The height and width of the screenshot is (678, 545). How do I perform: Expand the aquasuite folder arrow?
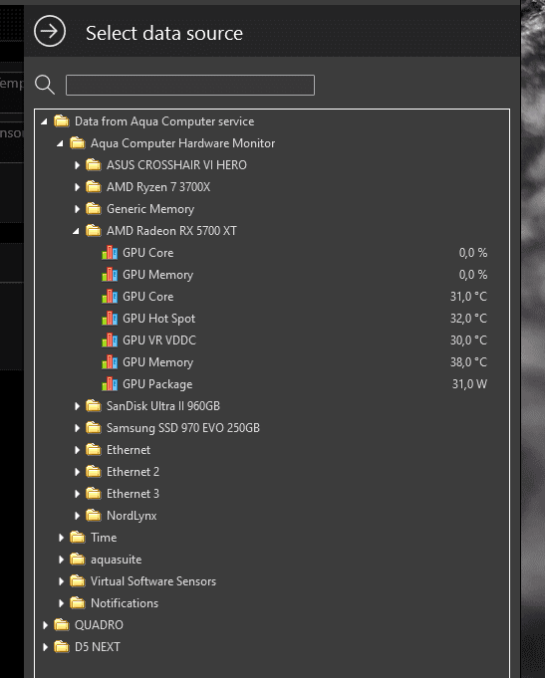(x=61, y=560)
